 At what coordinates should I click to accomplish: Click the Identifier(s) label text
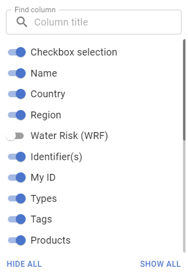pos(57,157)
